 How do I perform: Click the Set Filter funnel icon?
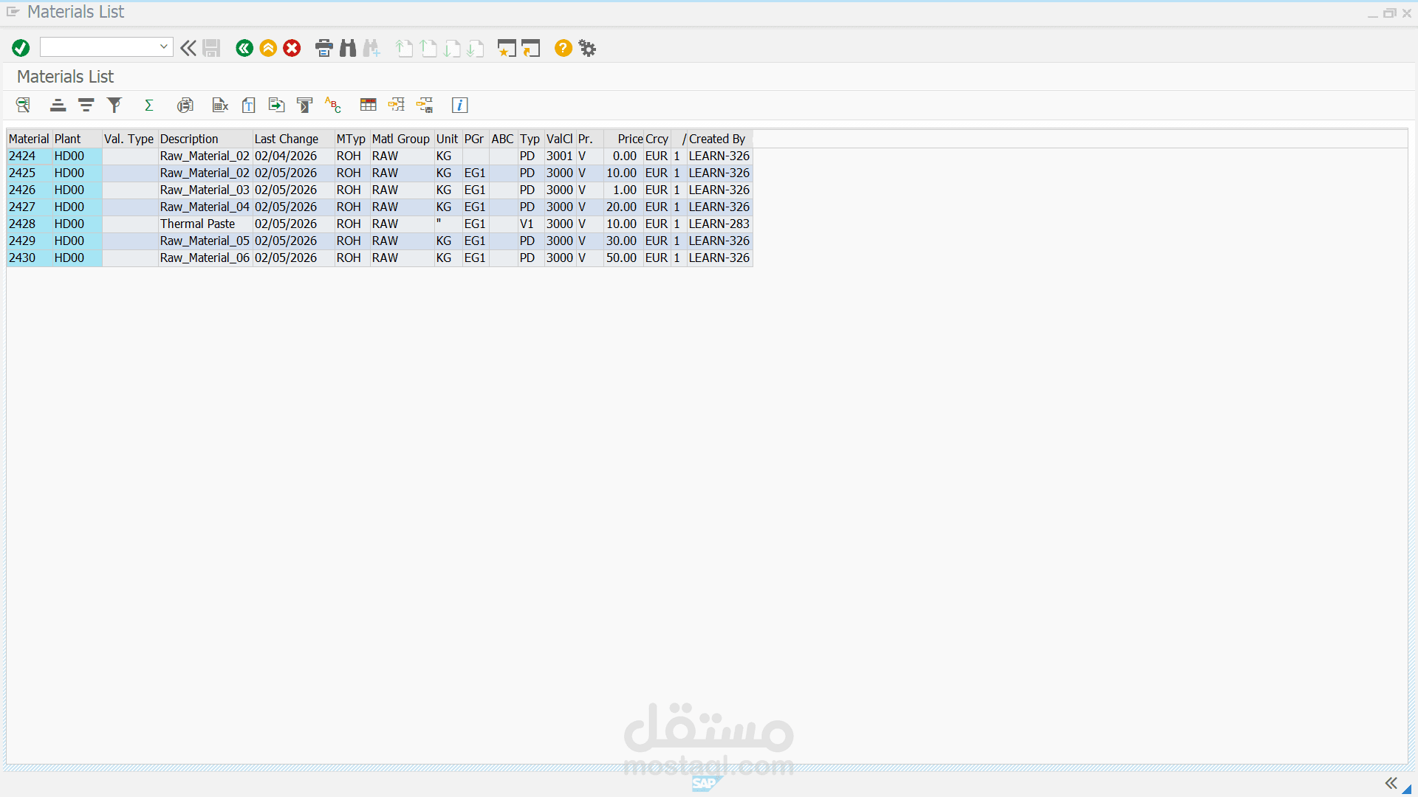coord(114,105)
